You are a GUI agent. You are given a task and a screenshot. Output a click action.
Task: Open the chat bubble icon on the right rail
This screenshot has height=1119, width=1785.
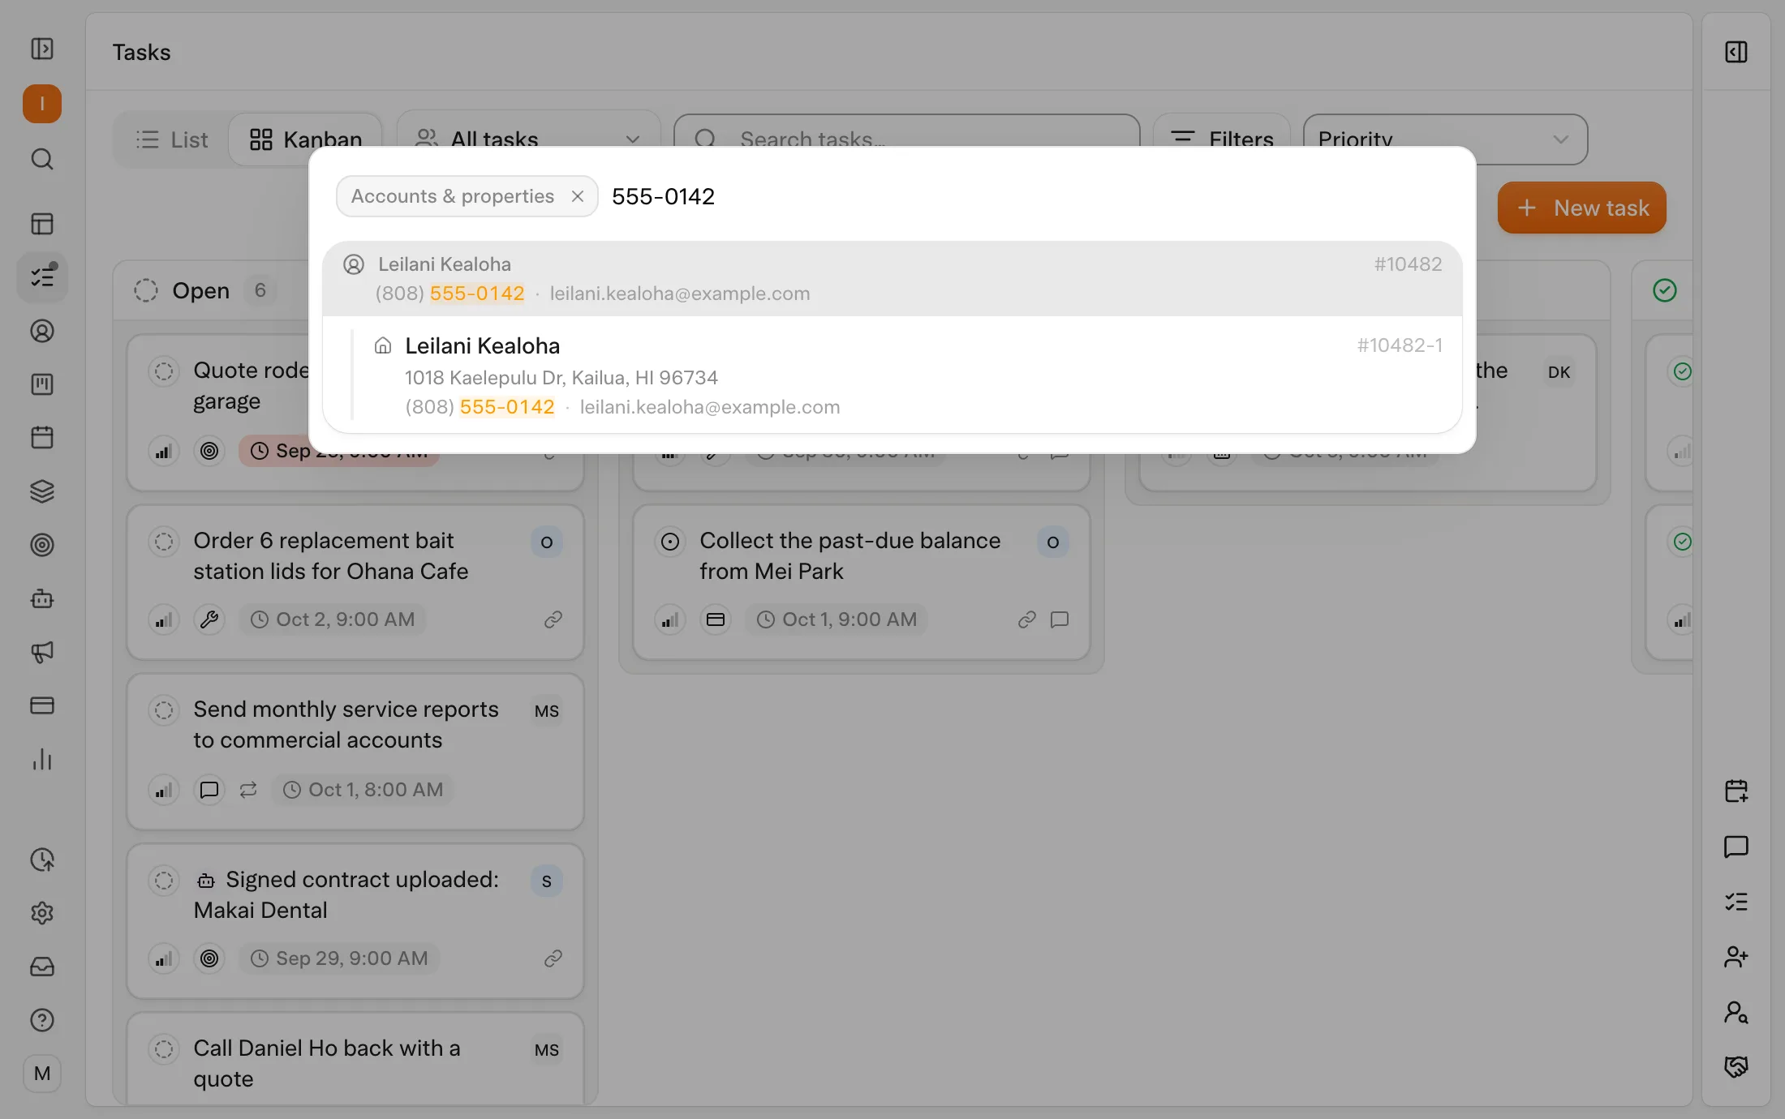click(x=1736, y=847)
